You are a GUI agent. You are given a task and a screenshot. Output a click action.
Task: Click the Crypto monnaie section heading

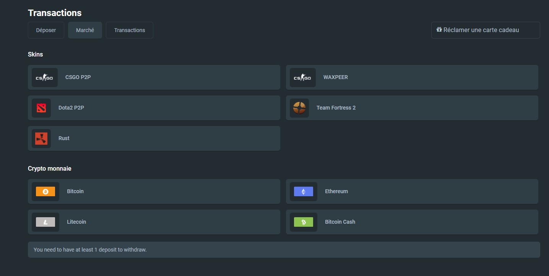coord(50,168)
